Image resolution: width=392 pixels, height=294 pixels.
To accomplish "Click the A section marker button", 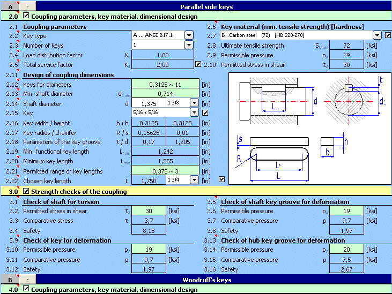I will (10, 6).
